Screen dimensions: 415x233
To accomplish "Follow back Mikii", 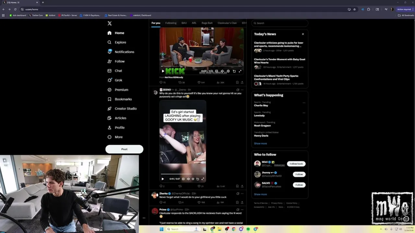I will coord(296,164).
